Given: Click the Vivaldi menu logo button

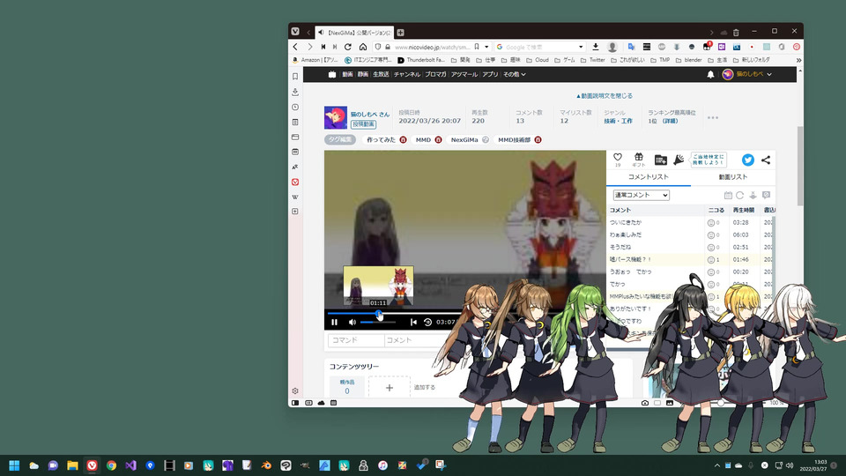Looking at the screenshot, I should coord(295,32).
